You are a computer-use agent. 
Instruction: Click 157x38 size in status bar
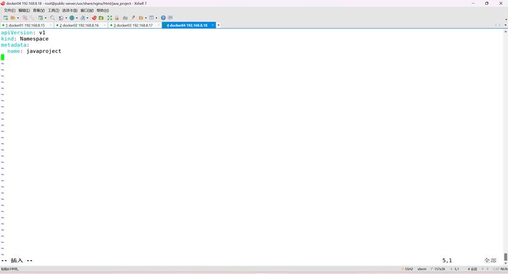coord(440,269)
